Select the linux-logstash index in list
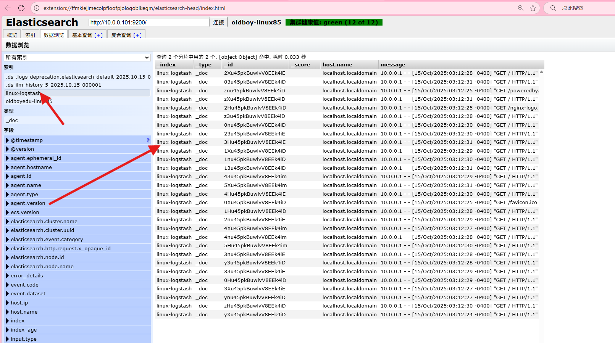 [77, 93]
